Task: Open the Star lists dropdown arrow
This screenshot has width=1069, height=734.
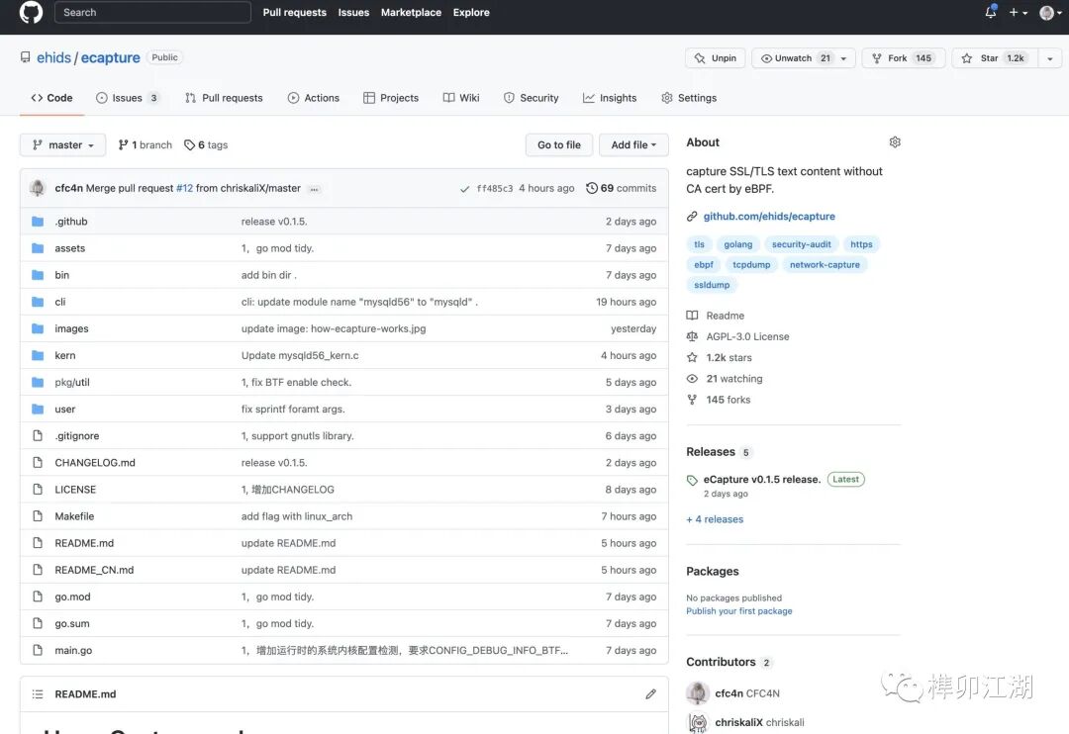Action: 1050,58
